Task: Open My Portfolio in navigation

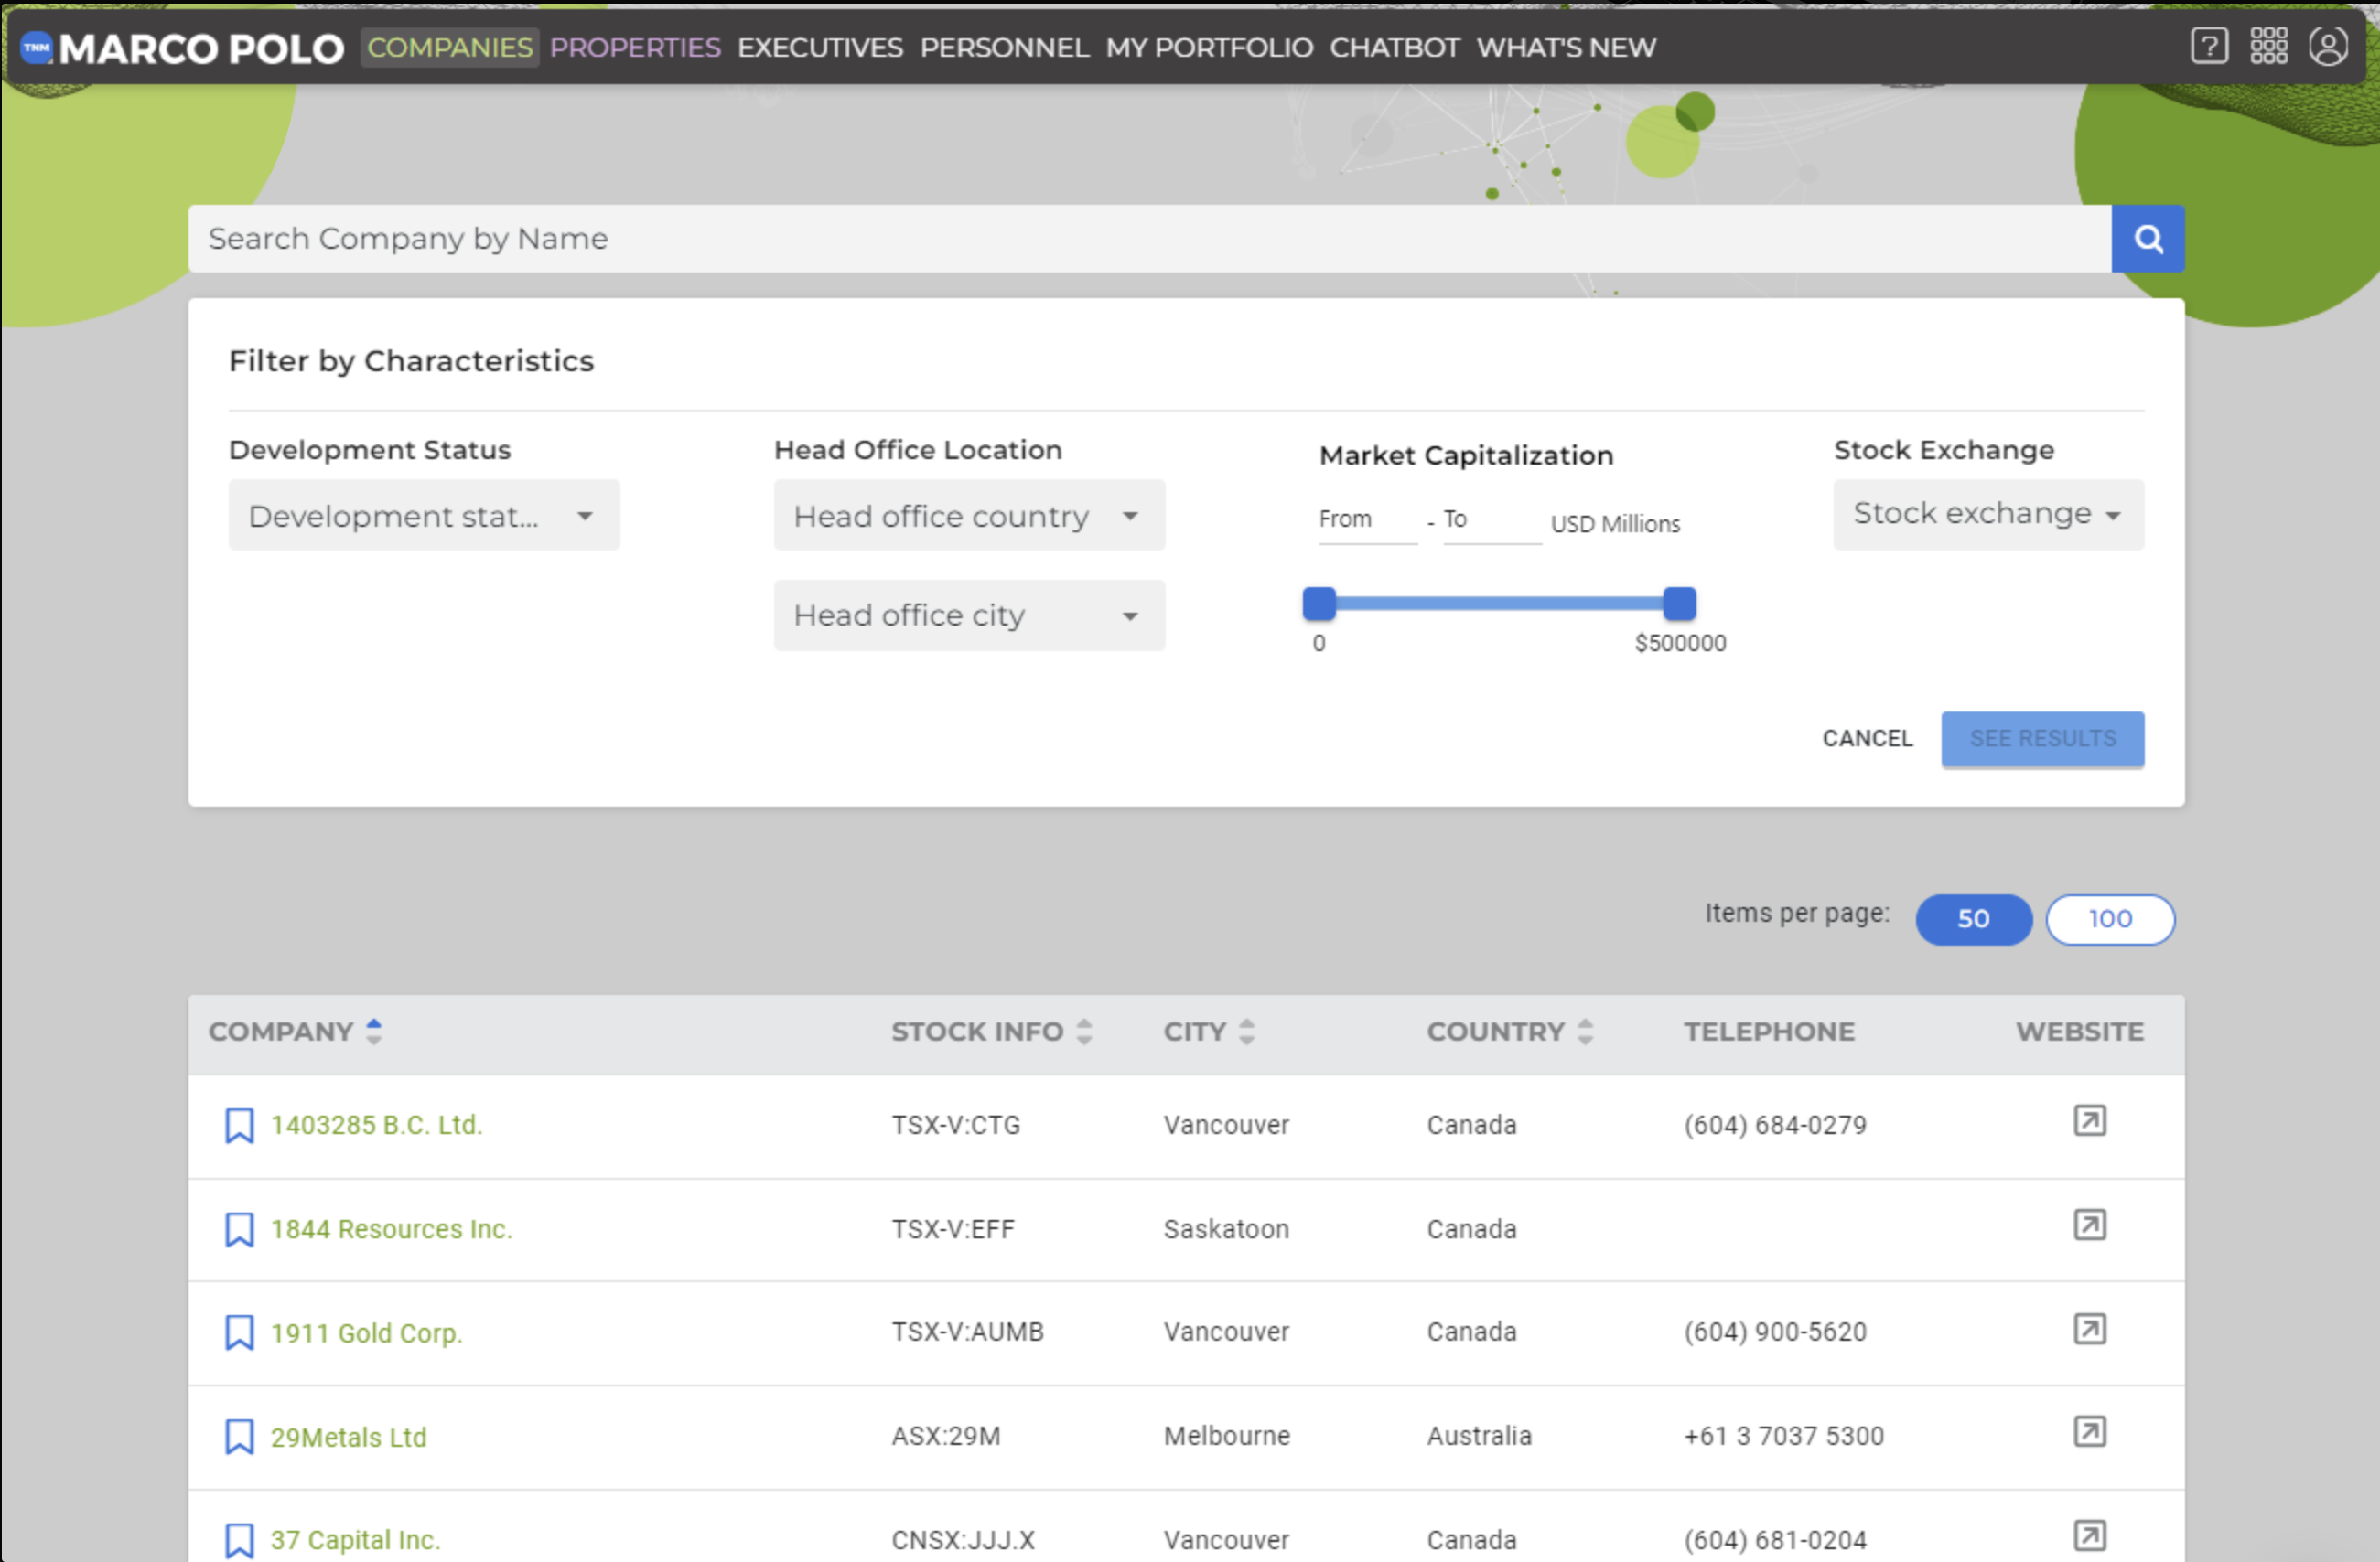Action: [1209, 47]
